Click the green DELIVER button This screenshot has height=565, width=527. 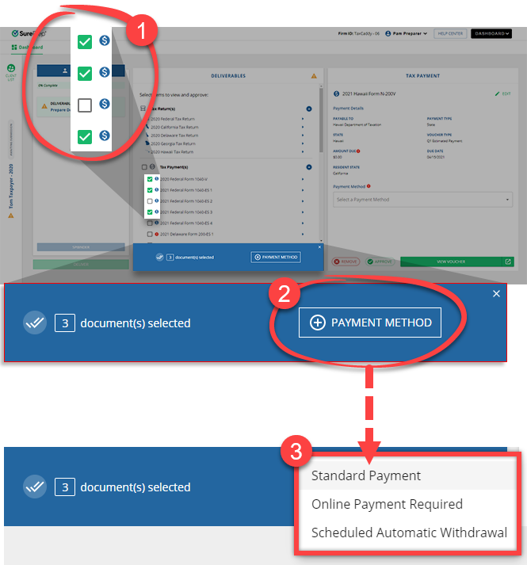tap(81, 265)
